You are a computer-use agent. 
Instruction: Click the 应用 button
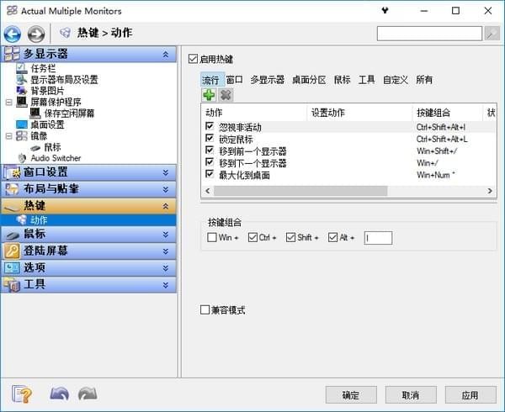click(470, 394)
